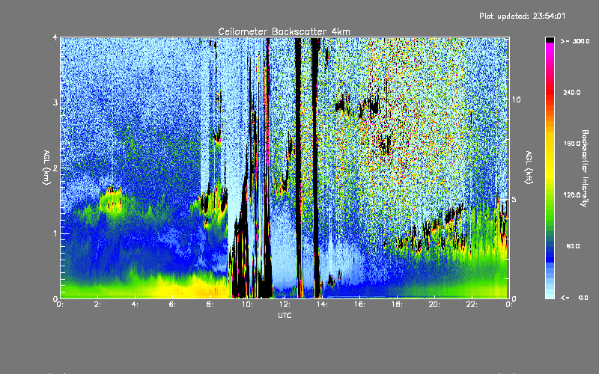Select the "<= 0.0" colorbar minimum label
Screen dimensions: 599x374
pos(574,298)
